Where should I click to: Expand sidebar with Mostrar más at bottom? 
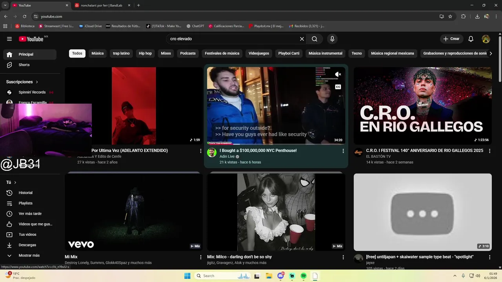(x=30, y=255)
